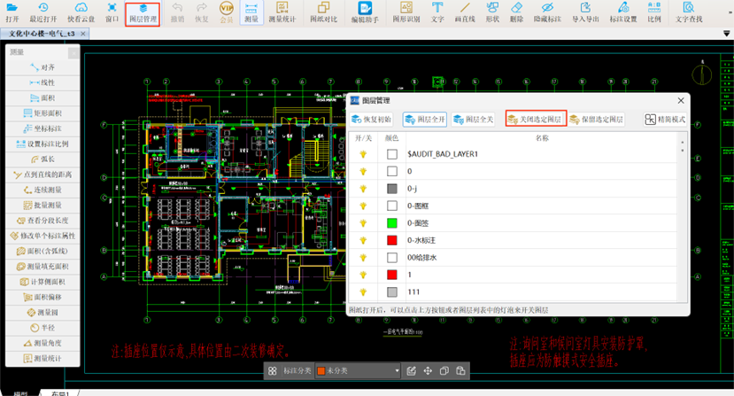Click the 隐藏标注 hide annotations icon
The image size is (734, 396).
(547, 12)
